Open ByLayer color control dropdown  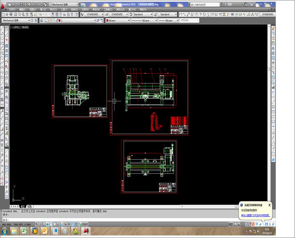129,20
